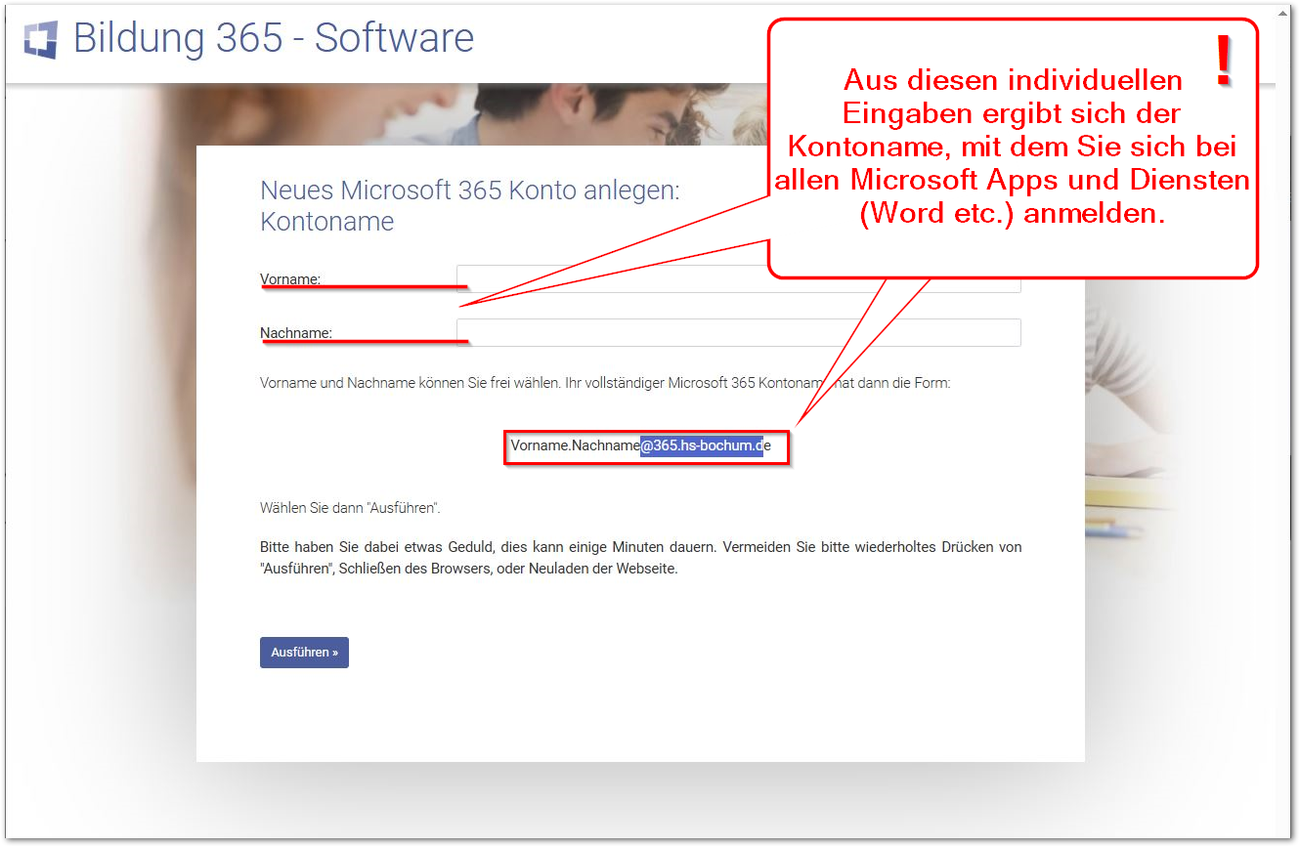The height and width of the screenshot is (847, 1300).
Task: Click the "Vorname.Nachname" example text
Action: [575, 446]
